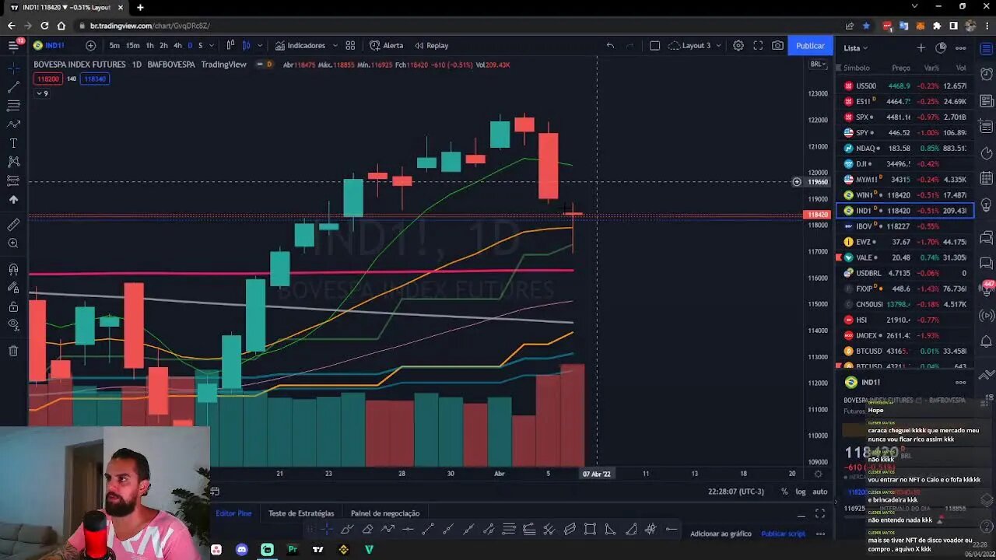Add symbol to watchlist plus icon
Image resolution: width=996 pixels, height=560 pixels.
coord(921,47)
